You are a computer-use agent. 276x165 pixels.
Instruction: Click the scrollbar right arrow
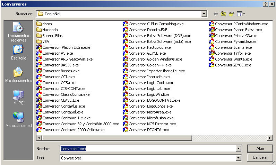point(269,138)
